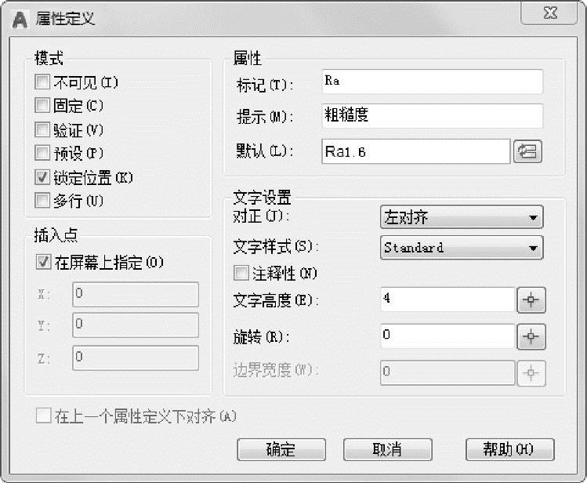Focus the 提示 prompt field containing 粗糙度

(431, 115)
